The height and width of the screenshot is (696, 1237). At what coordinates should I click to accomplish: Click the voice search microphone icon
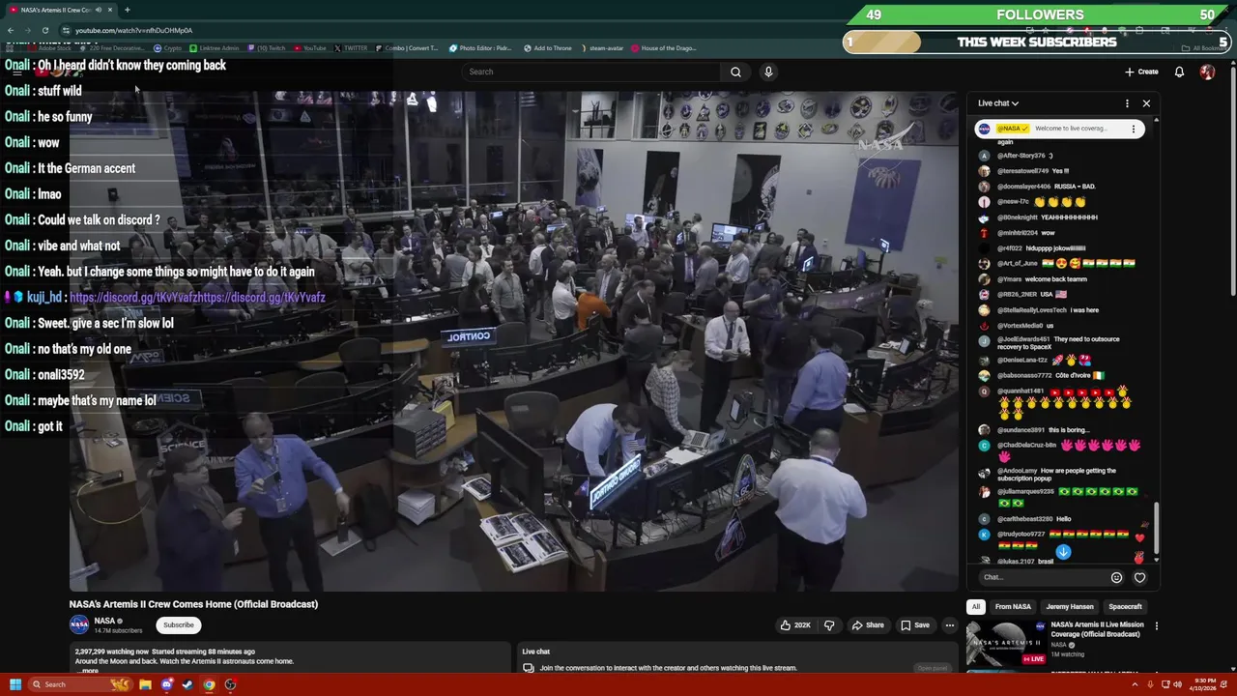(x=768, y=72)
